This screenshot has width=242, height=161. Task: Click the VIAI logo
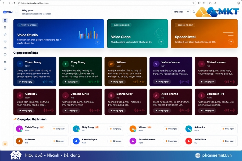(x=8, y=12)
